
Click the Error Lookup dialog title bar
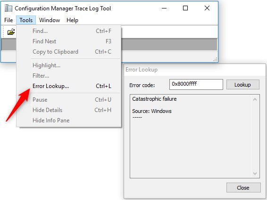click(195, 70)
